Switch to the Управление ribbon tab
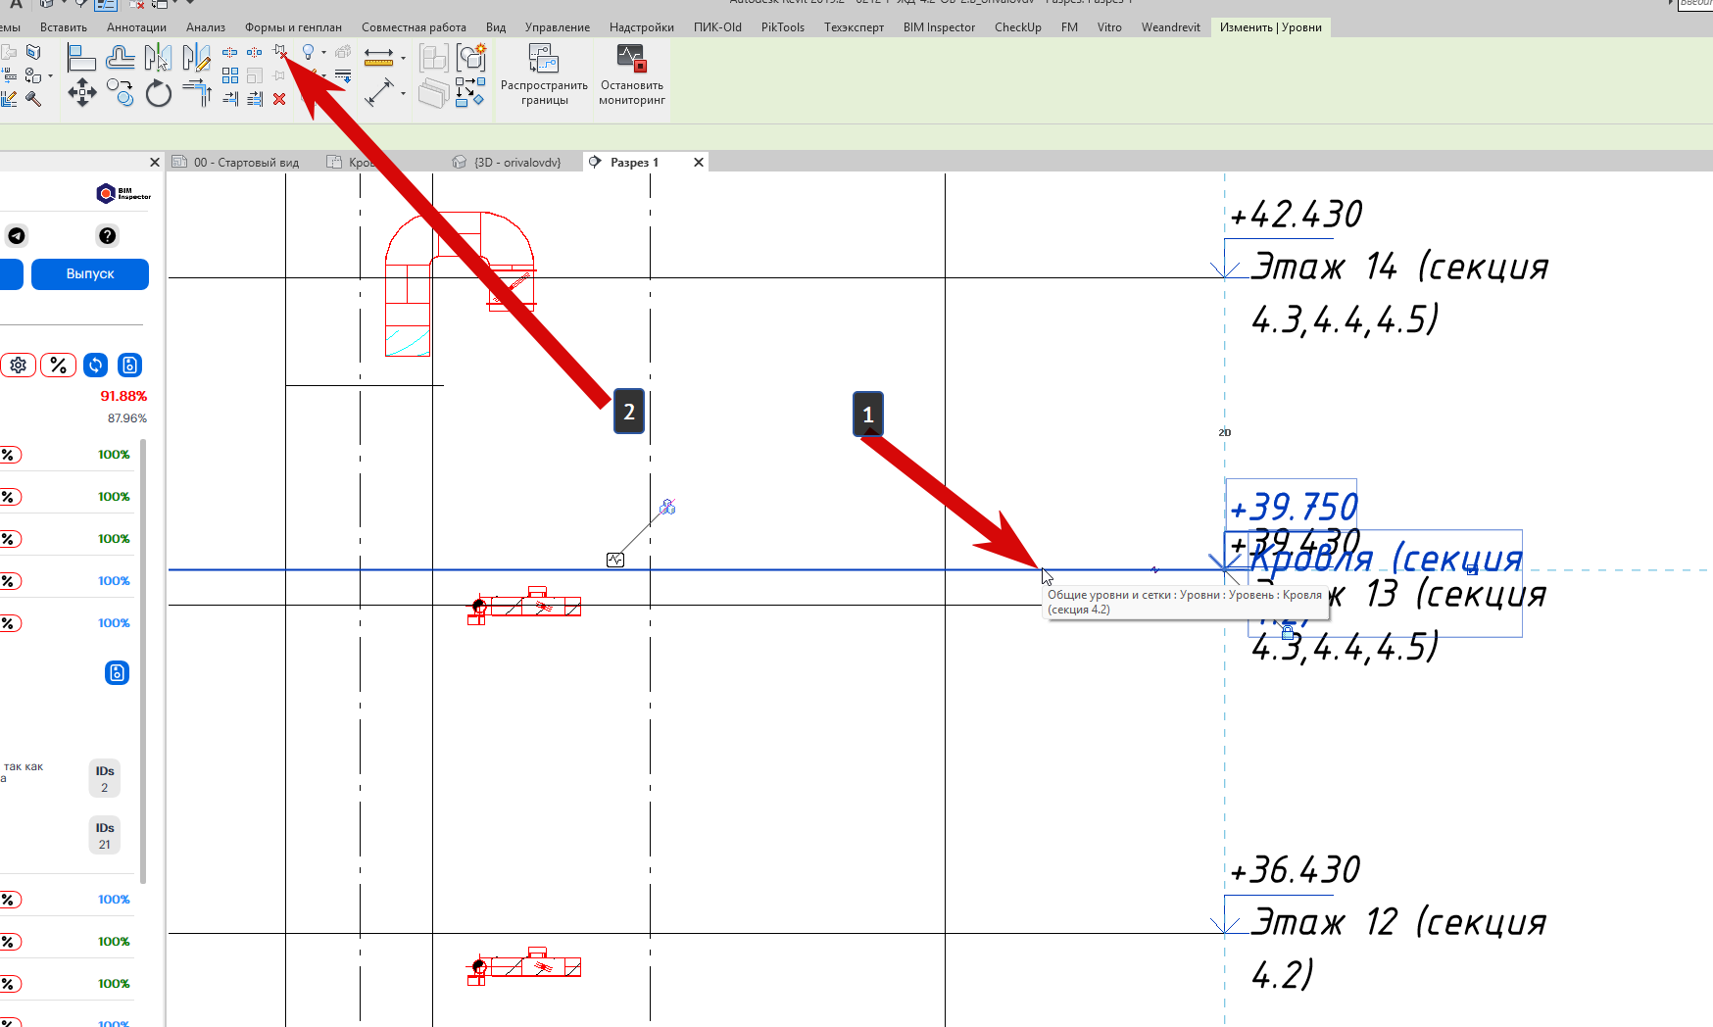Screen dimensions: 1713x1027 pos(557,27)
